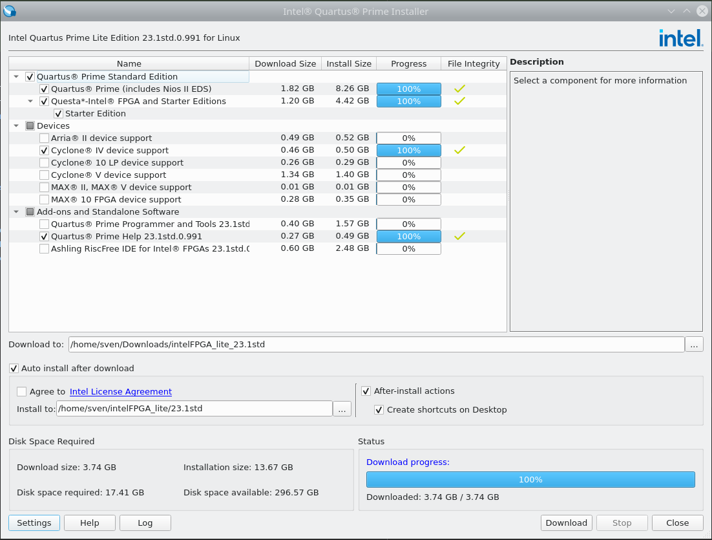Open the Log button
The image size is (712, 540).
145,523
